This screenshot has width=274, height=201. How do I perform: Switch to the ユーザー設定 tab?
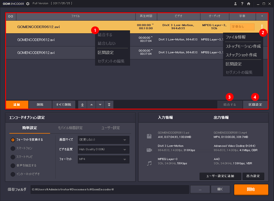pyautogui.click(x=111, y=128)
